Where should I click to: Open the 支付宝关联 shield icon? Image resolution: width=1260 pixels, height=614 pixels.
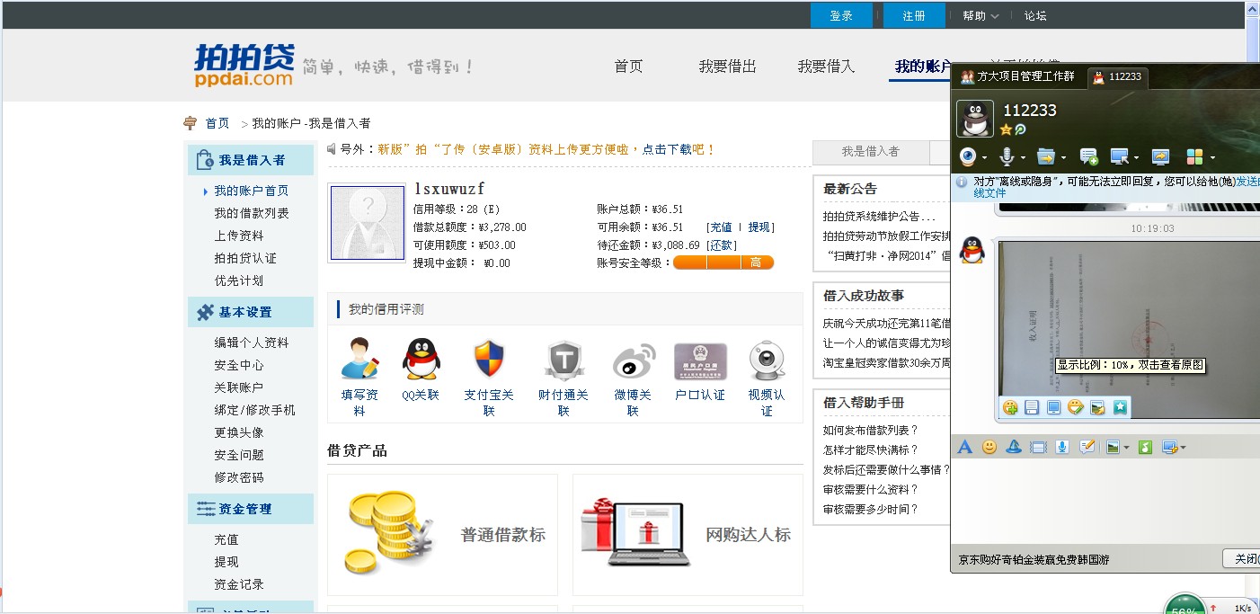coord(489,360)
